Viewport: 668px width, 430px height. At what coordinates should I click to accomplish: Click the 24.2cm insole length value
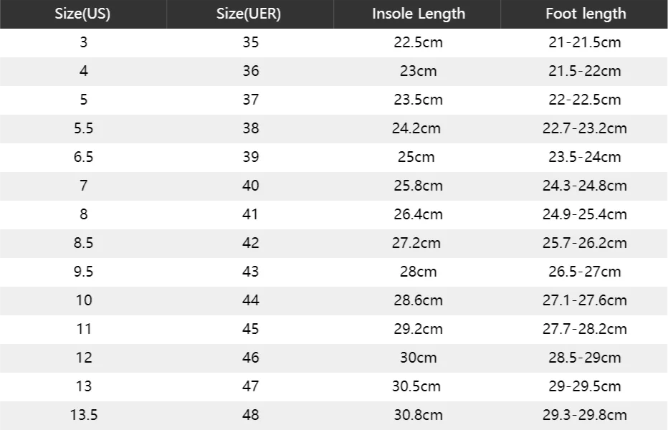416,128
